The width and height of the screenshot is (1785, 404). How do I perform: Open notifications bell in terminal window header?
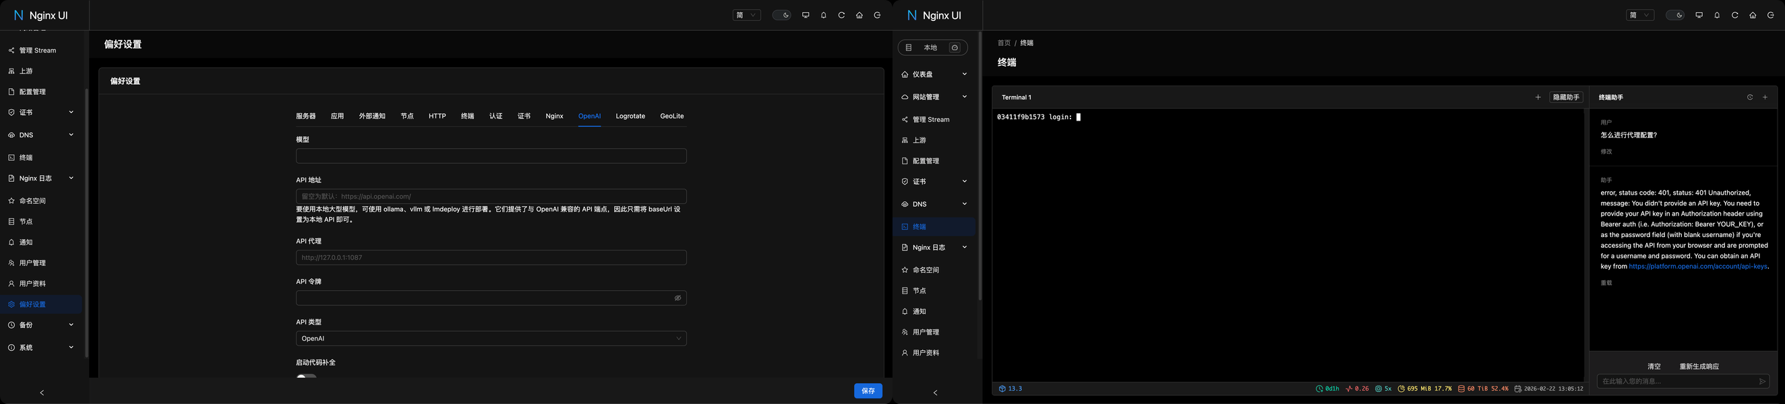click(x=1716, y=15)
